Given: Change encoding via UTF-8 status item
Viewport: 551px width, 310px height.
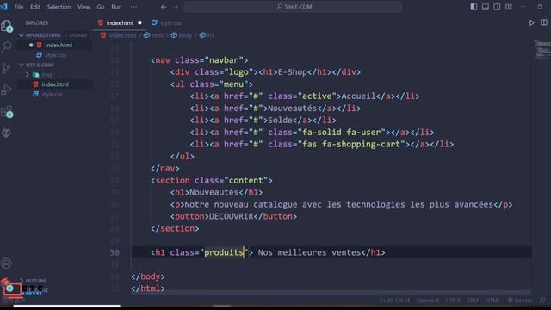Looking at the screenshot, I should coord(453,301).
